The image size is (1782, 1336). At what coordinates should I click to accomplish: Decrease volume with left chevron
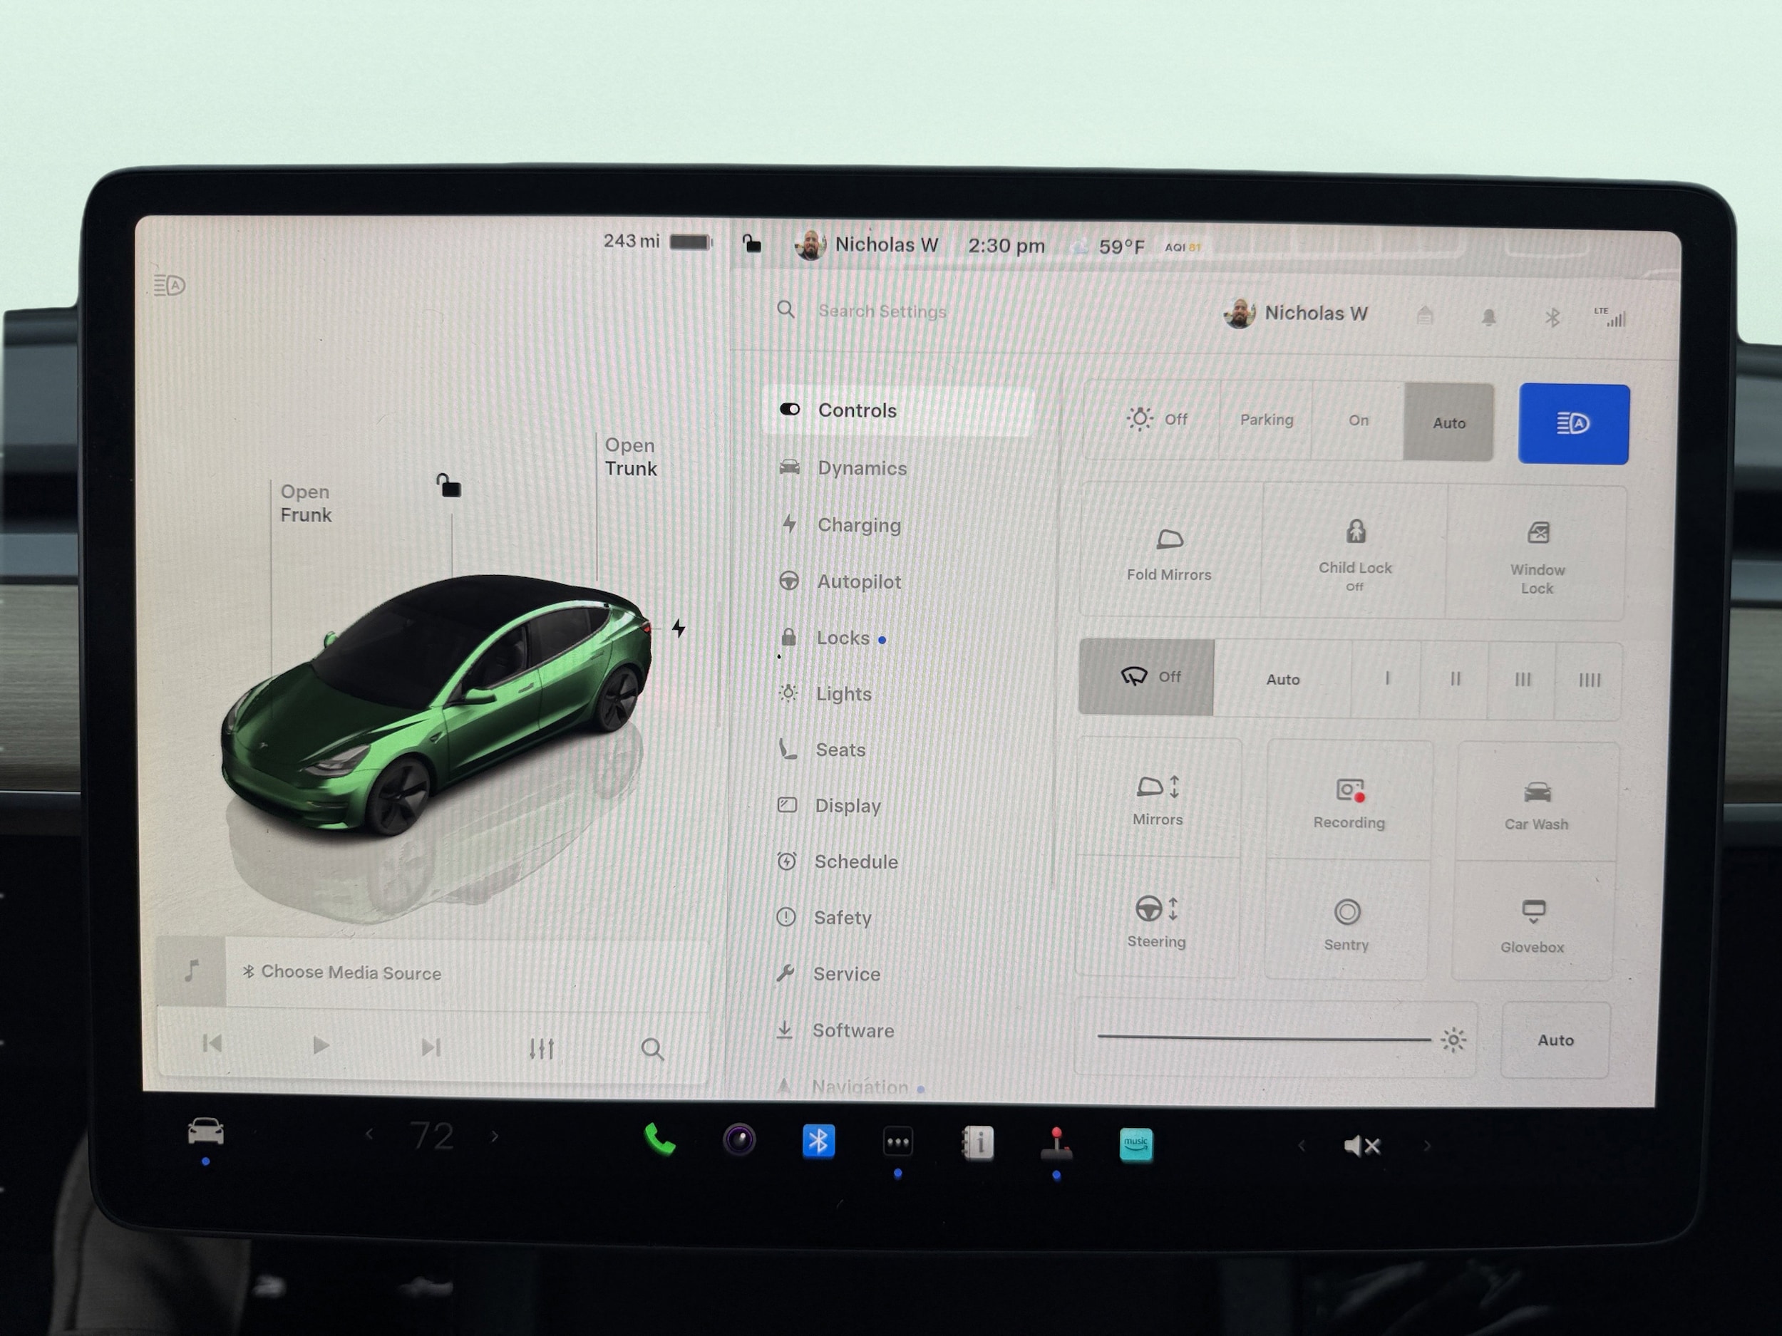(x=1301, y=1146)
